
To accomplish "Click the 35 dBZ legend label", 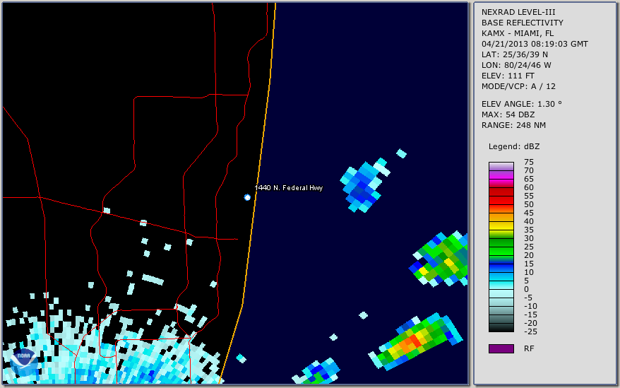I will [529, 230].
